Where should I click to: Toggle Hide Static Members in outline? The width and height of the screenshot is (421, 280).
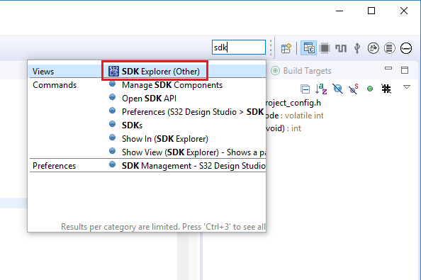(x=354, y=89)
